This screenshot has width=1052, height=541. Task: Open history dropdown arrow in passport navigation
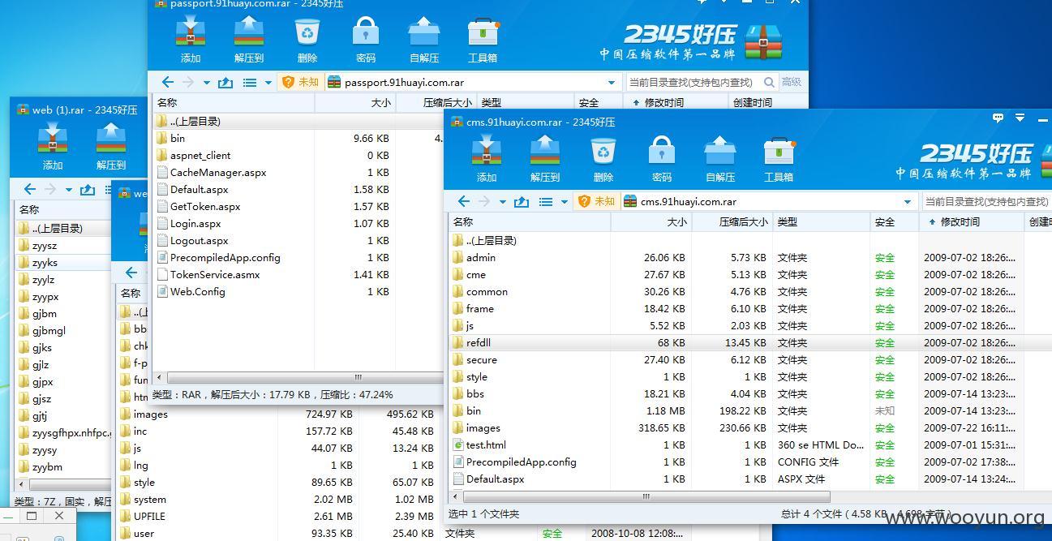click(x=206, y=82)
